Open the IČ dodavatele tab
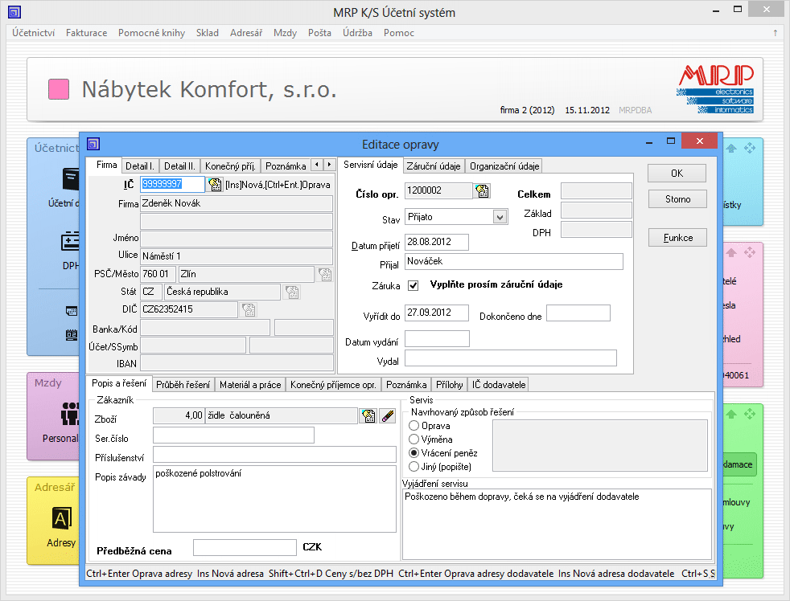The width and height of the screenshot is (790, 601). (x=498, y=385)
